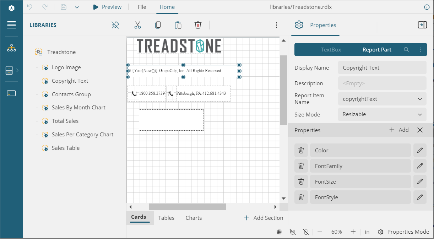
Task: Open Report Item Name dropdown
Action: coord(382,99)
